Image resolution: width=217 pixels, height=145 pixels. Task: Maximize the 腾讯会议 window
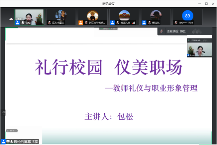[x=206, y=4]
